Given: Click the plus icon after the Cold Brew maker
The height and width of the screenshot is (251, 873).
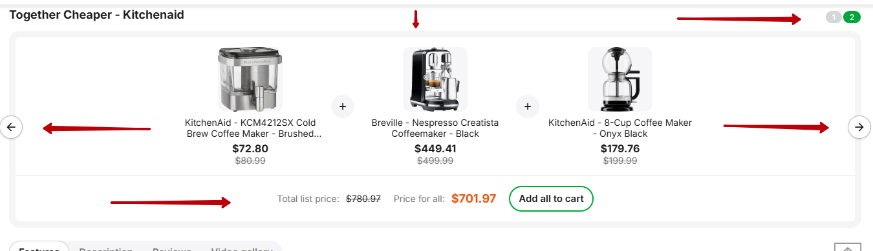Looking at the screenshot, I should 343,106.
